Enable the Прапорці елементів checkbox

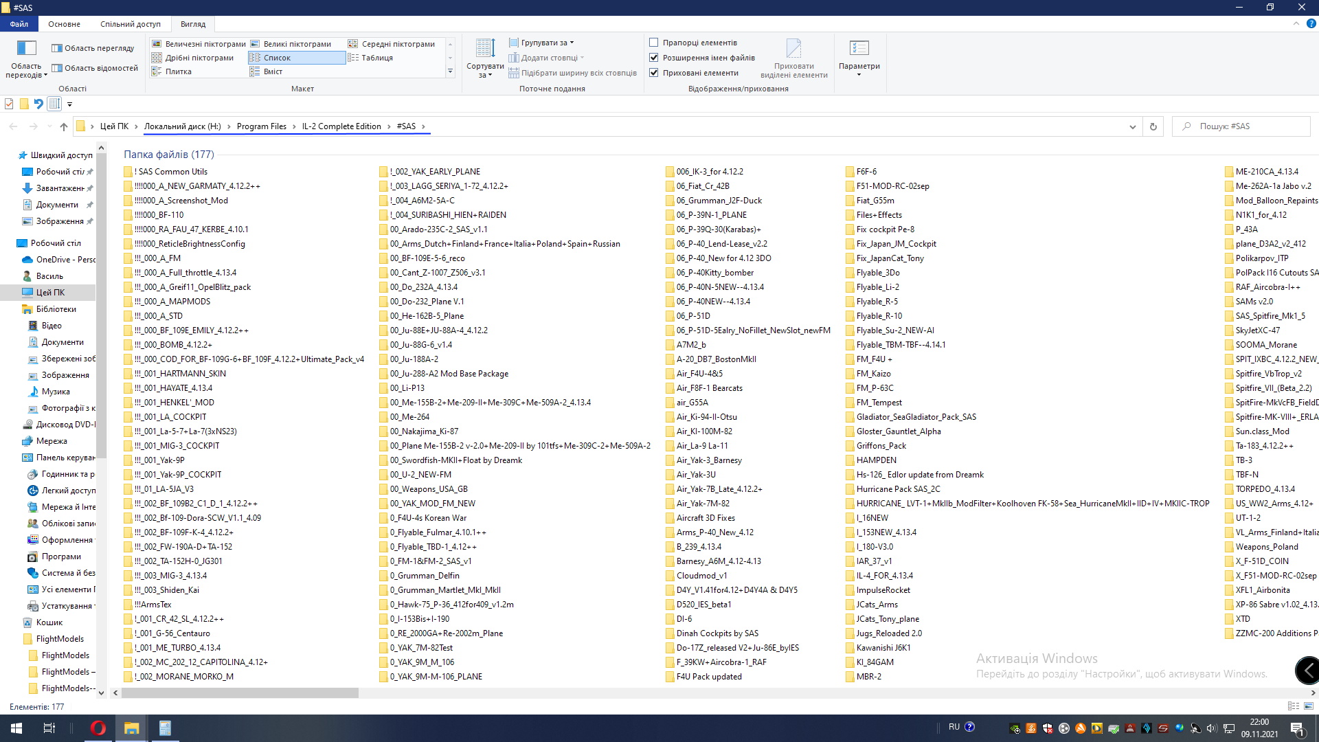coord(654,43)
